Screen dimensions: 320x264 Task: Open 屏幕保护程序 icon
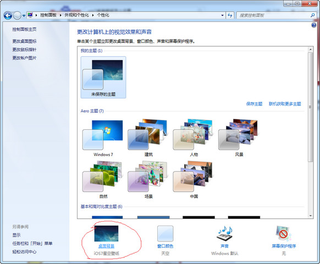[284, 233]
